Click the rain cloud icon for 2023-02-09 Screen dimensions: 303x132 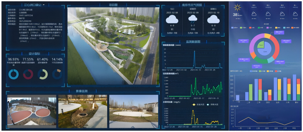(193, 19)
